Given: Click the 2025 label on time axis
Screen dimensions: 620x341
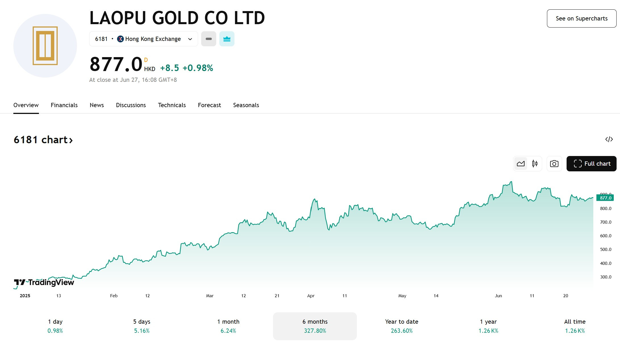Looking at the screenshot, I should (x=25, y=296).
